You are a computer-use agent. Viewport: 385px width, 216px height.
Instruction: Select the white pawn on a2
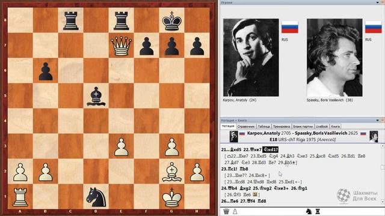pos(20,172)
